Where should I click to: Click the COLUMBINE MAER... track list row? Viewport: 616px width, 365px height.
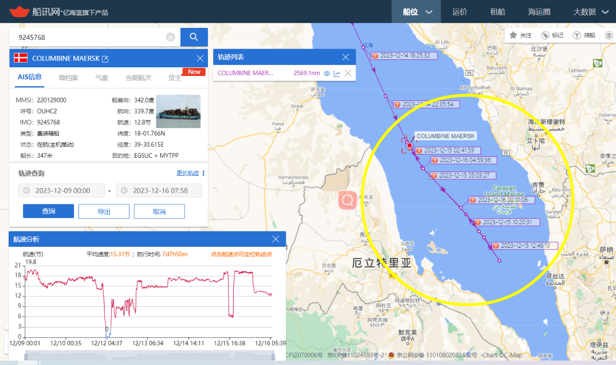[x=284, y=73]
